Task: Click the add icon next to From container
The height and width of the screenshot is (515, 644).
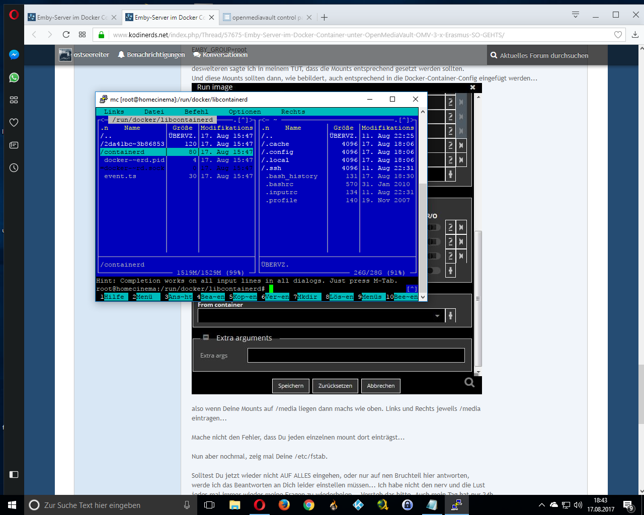Action: tap(451, 316)
